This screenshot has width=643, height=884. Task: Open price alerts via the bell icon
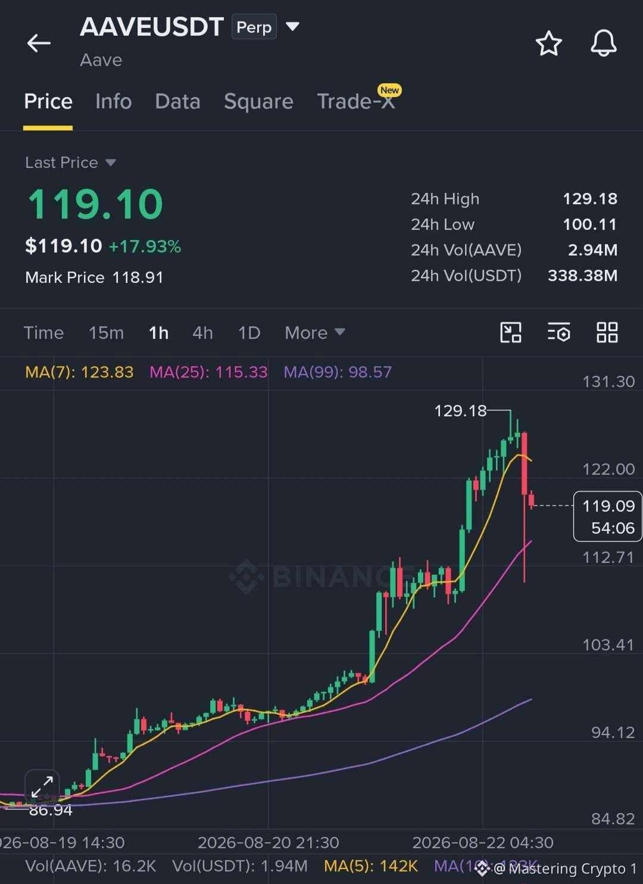coord(603,43)
